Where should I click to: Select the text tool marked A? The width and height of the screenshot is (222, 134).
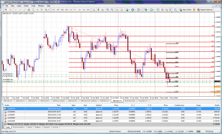(x=37, y=10)
